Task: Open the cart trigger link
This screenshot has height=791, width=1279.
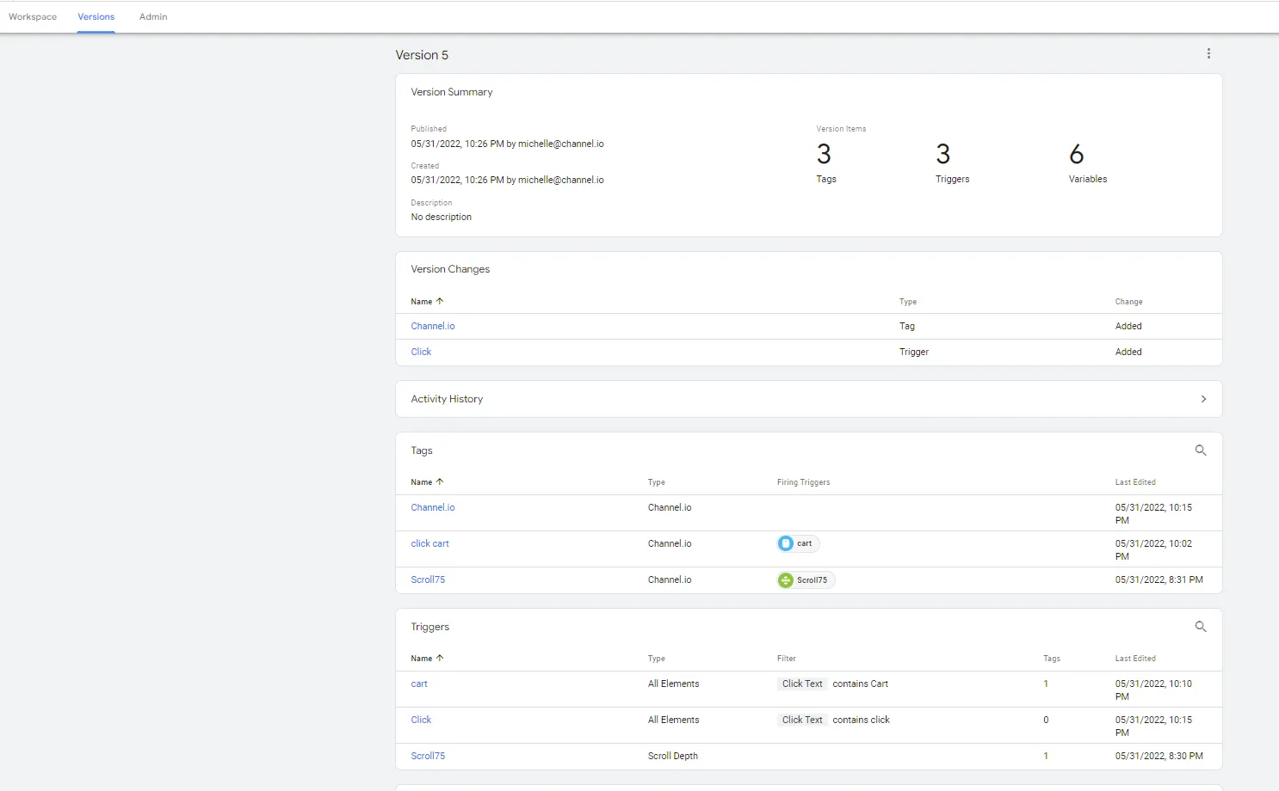Action: pos(419,684)
